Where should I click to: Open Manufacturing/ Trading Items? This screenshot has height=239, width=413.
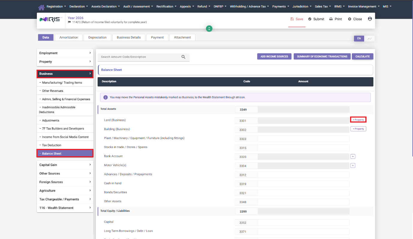65,83
